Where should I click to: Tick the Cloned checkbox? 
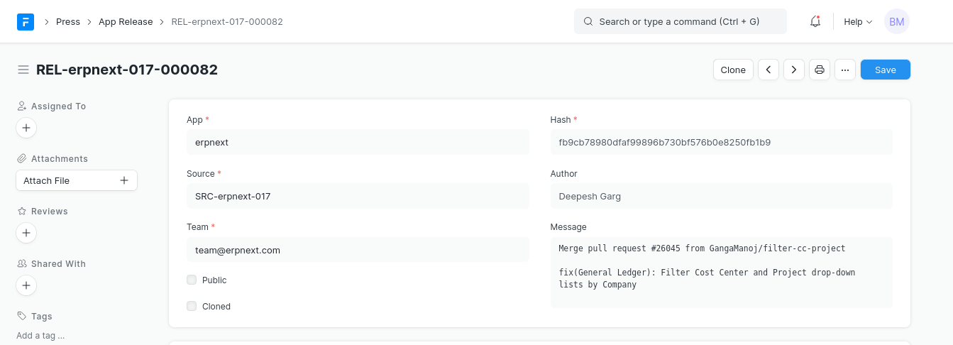pyautogui.click(x=192, y=307)
